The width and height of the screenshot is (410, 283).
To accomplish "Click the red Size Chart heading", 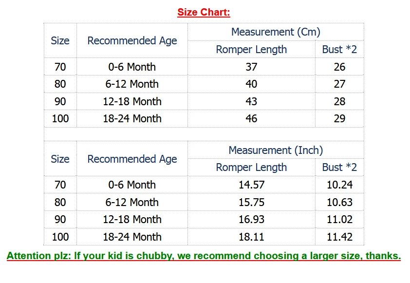I will (x=204, y=12).
